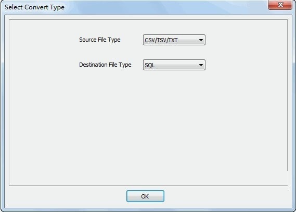Dismiss the dialog using the red X
Viewport: 296px width, 212px height.
(x=280, y=5)
